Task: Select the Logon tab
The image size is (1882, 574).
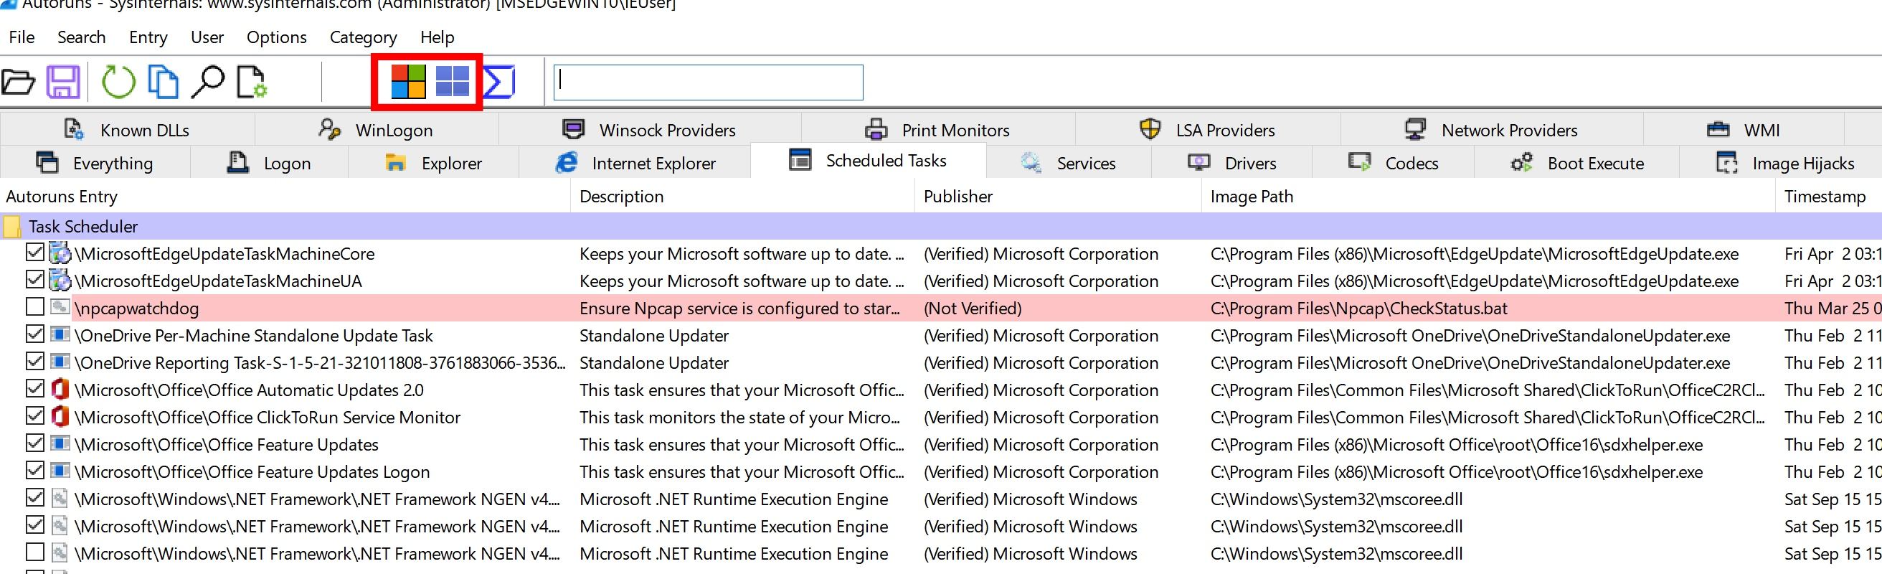Action: [269, 163]
